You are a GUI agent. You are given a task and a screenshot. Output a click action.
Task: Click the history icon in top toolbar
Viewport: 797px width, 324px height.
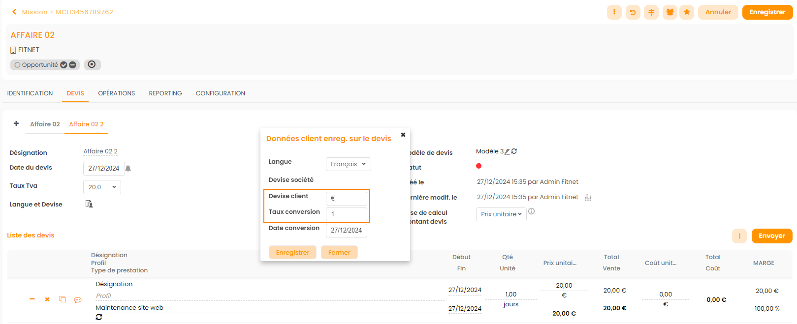click(633, 12)
